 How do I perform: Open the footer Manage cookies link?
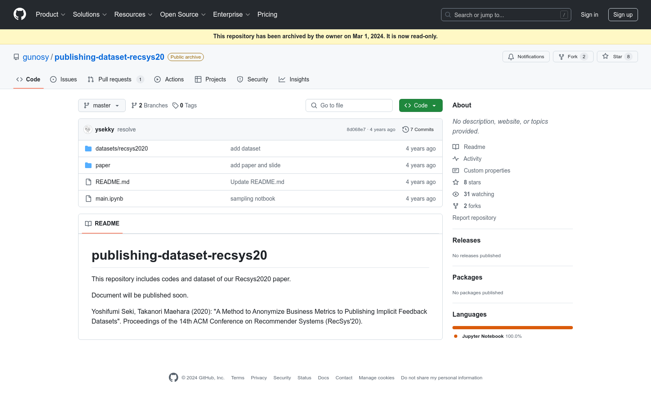pos(377,378)
